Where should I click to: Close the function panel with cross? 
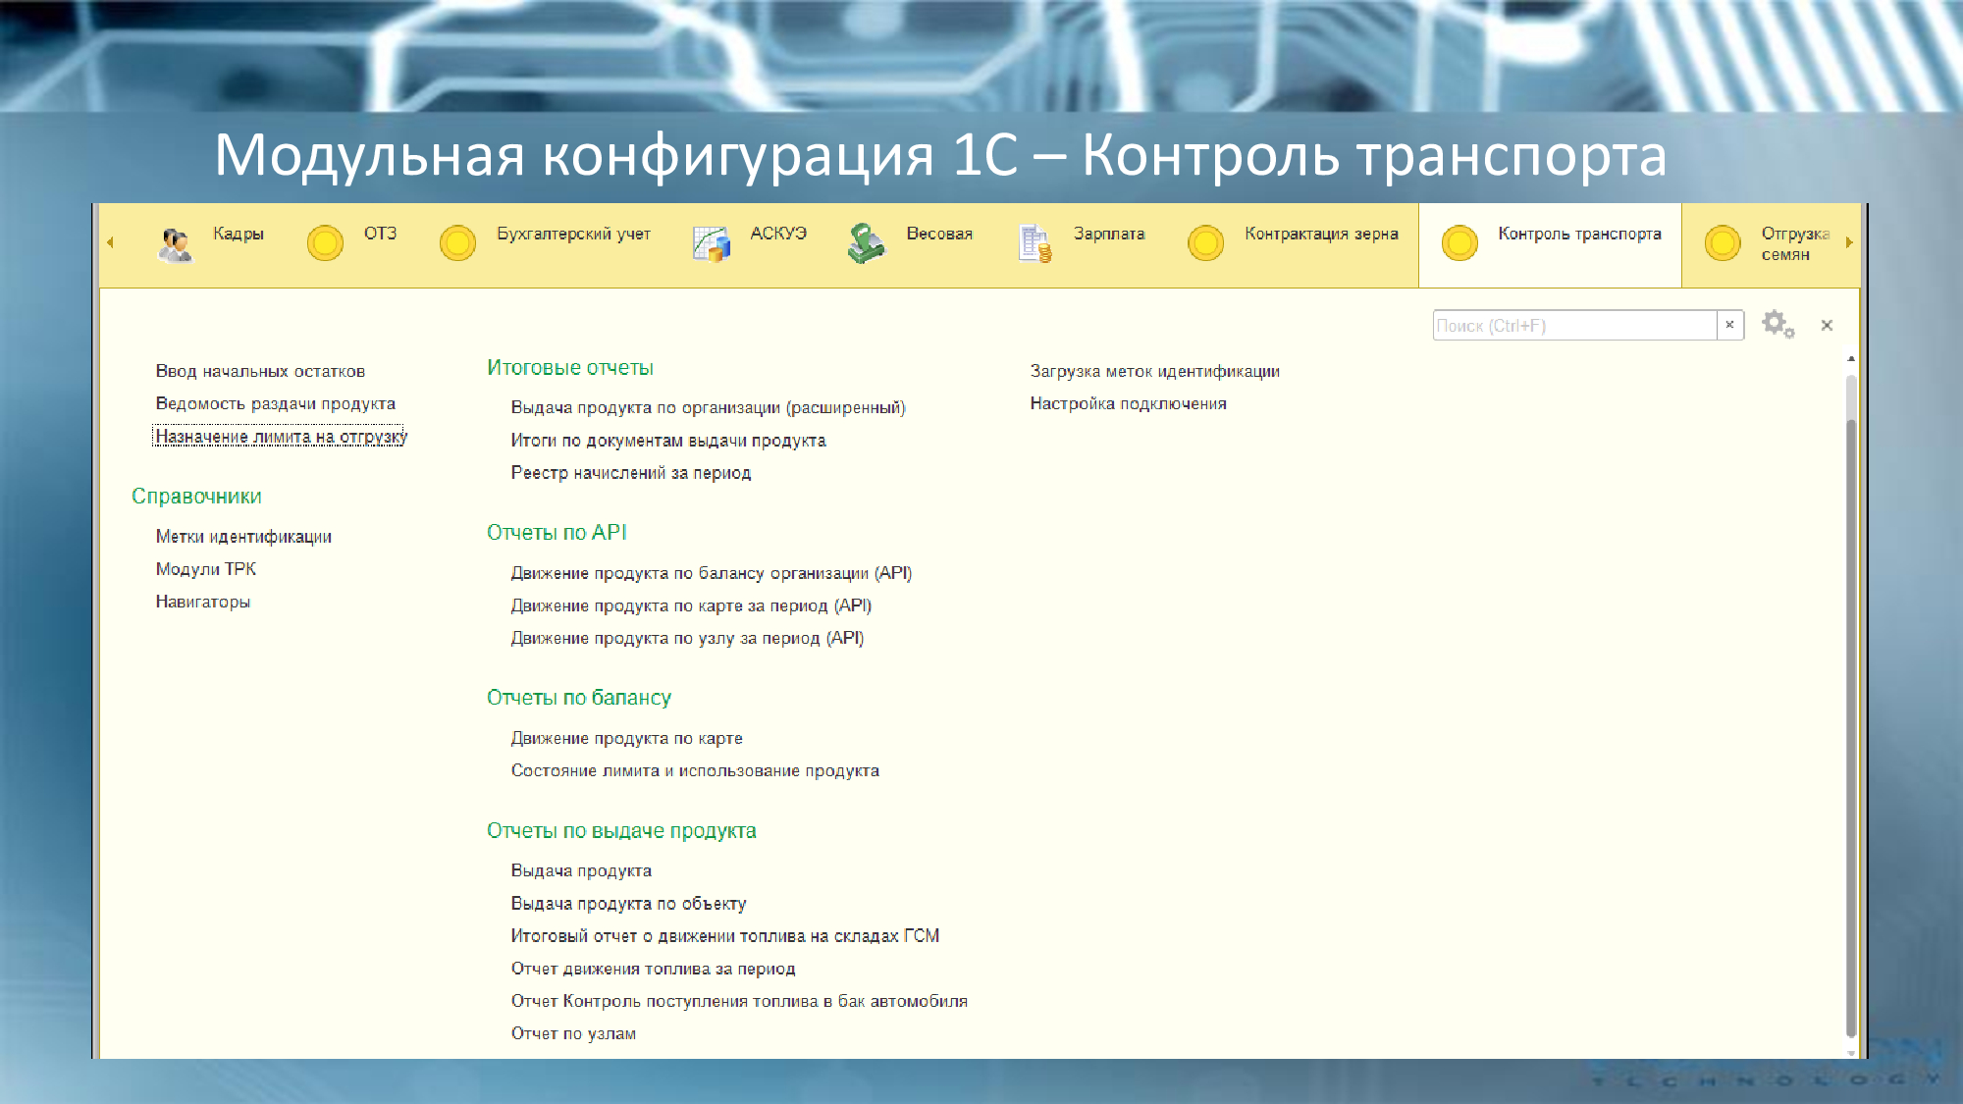1827,325
